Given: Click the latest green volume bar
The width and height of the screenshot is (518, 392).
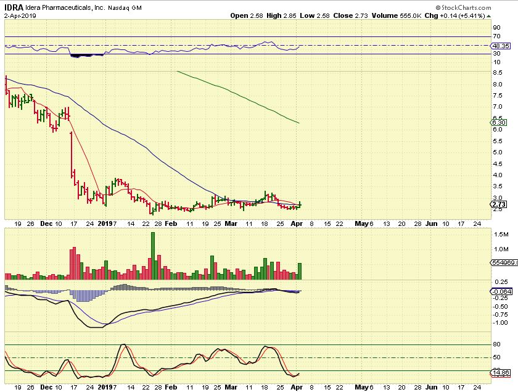Looking at the screenshot, I should (300, 271).
